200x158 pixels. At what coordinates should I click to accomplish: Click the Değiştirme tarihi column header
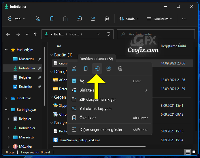point(173,46)
